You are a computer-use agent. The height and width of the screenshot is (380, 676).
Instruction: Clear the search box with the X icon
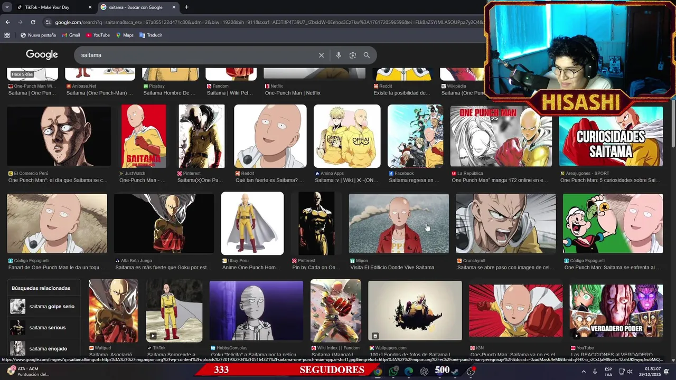(321, 55)
